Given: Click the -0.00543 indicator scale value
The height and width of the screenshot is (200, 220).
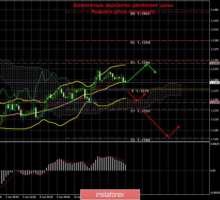Looking at the screenshot, I should [215, 193].
